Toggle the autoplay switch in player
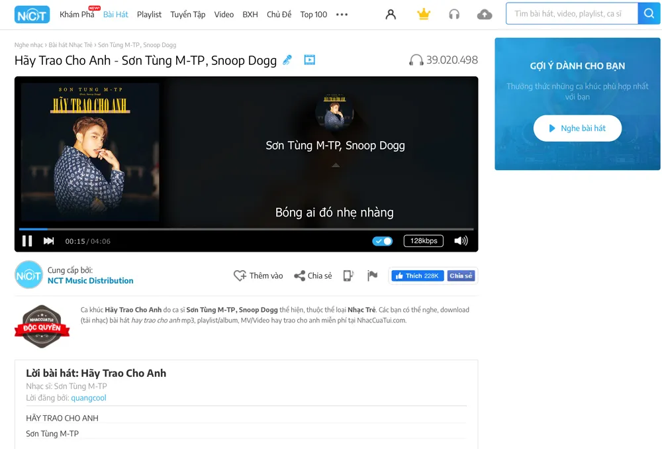Viewport: 662px width, 449px height. click(382, 241)
